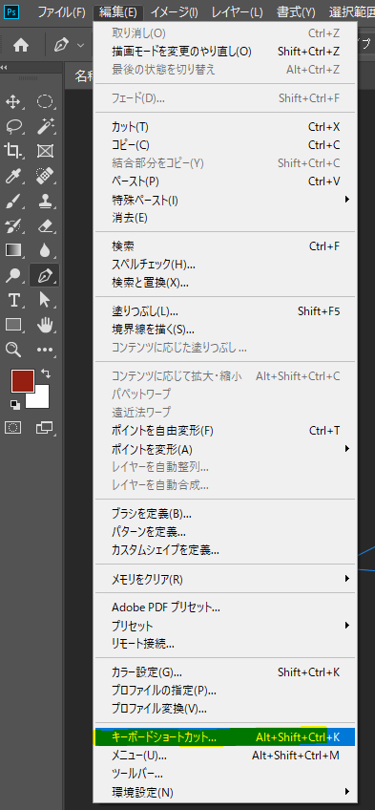
Task: Select the History Brush tool
Action: [x=13, y=225]
